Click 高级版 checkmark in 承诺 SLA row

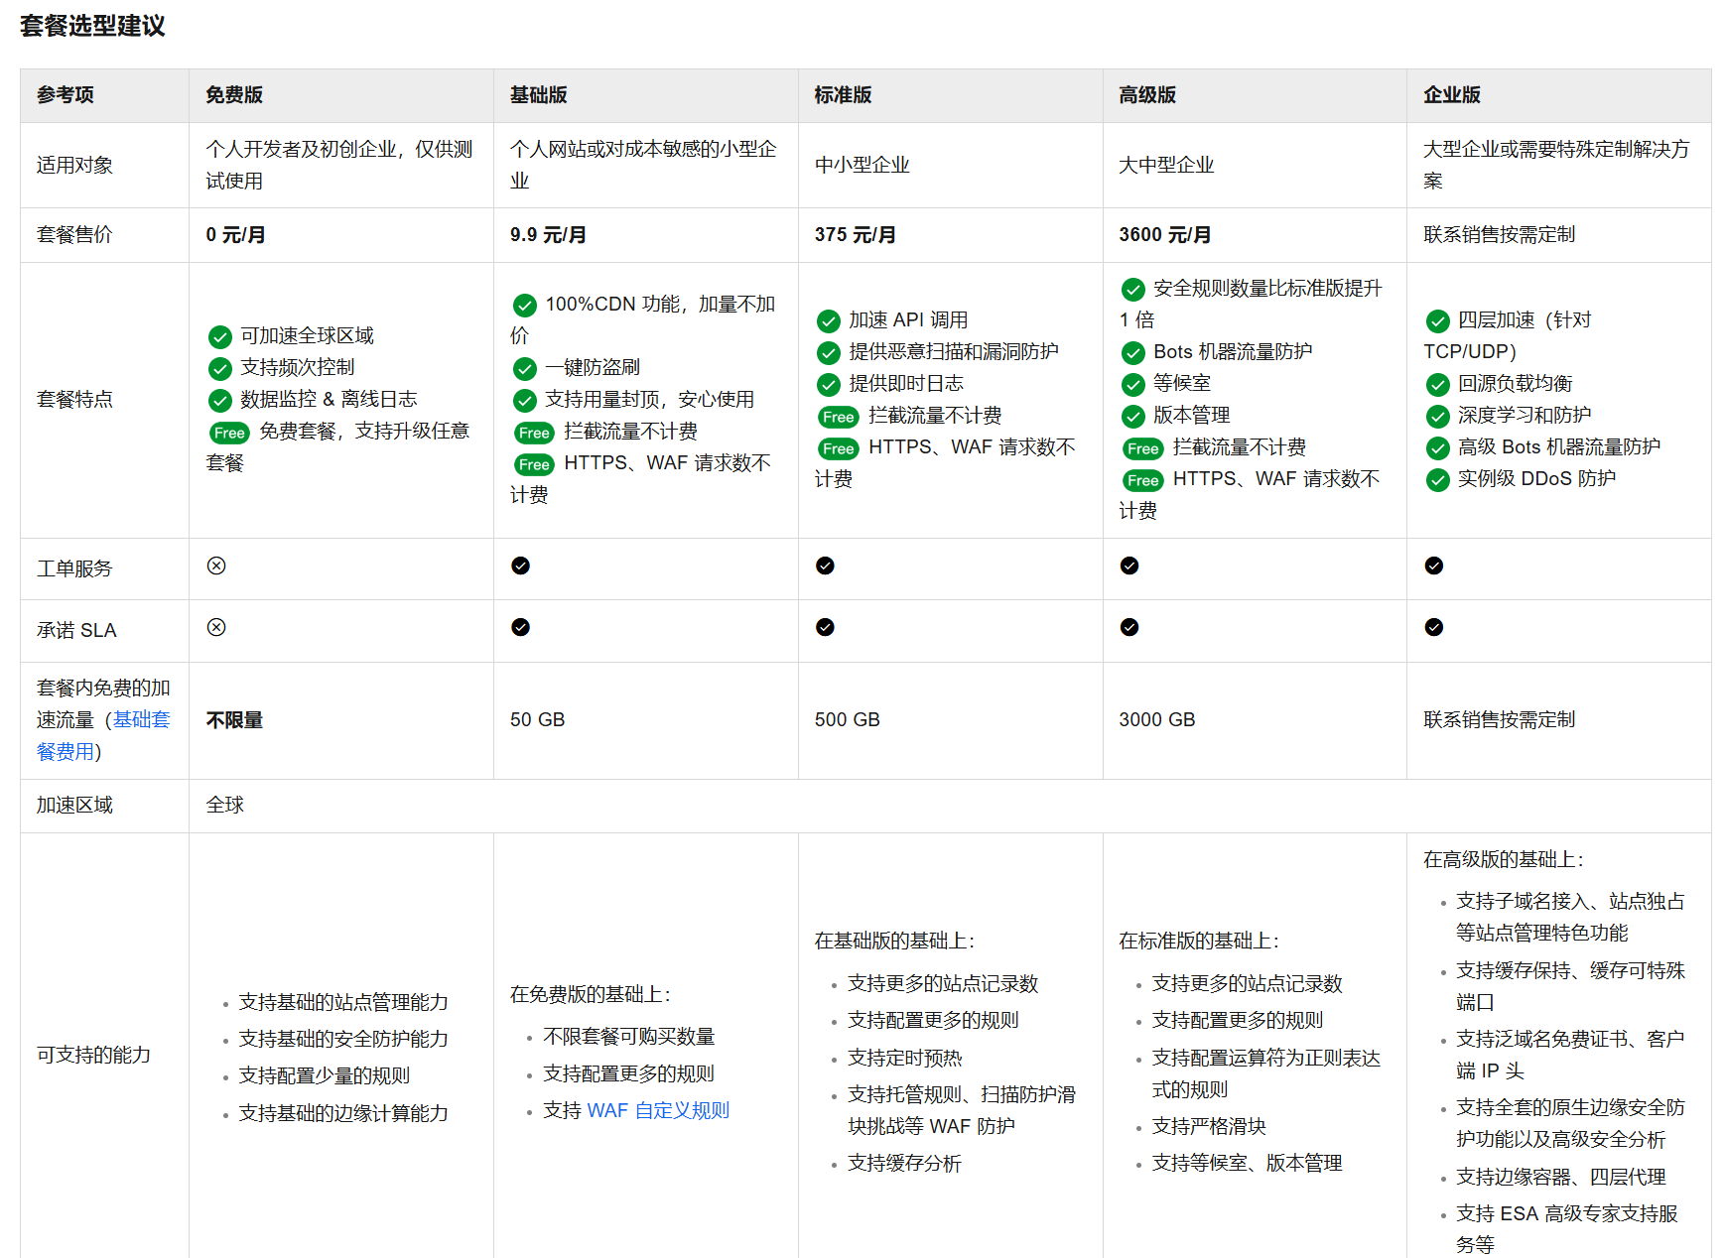1128,627
